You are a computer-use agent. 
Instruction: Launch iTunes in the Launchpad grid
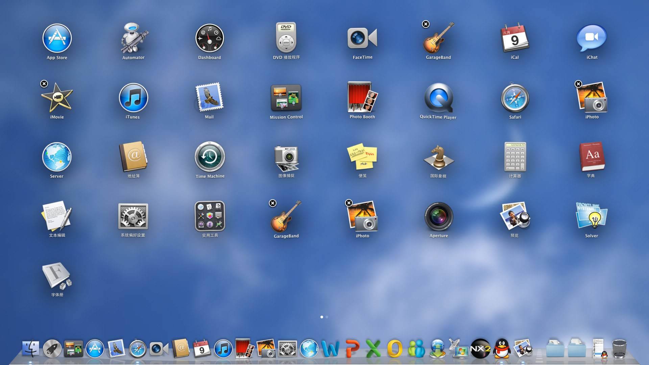[x=133, y=98]
